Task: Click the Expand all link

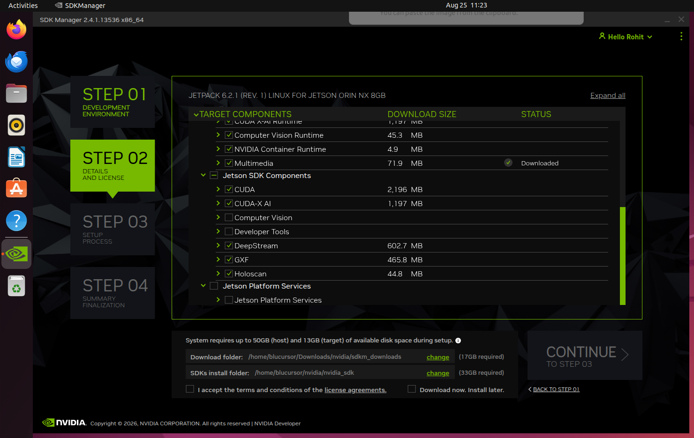Action: (608, 96)
